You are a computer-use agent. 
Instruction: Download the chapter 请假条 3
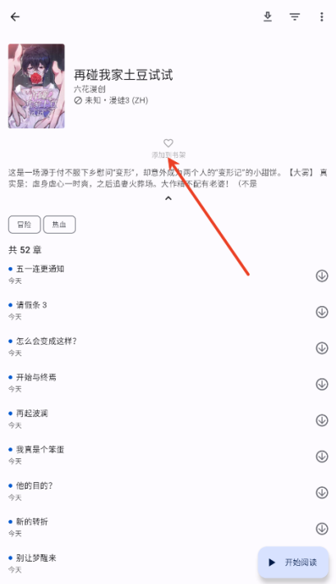pos(322,312)
